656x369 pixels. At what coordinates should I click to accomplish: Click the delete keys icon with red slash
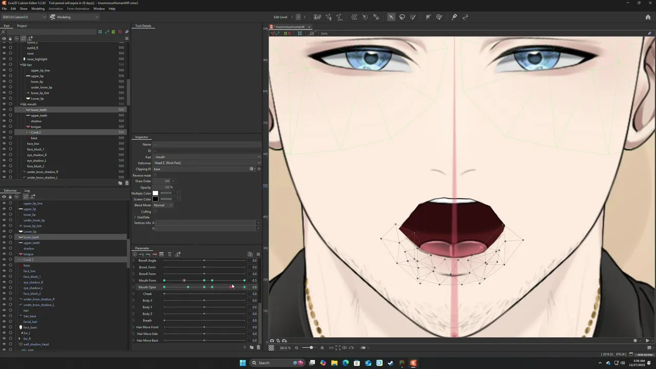(x=155, y=254)
